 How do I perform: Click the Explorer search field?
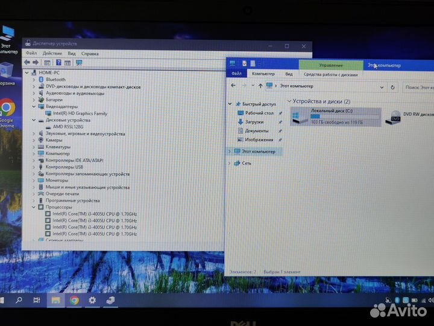click(418, 88)
